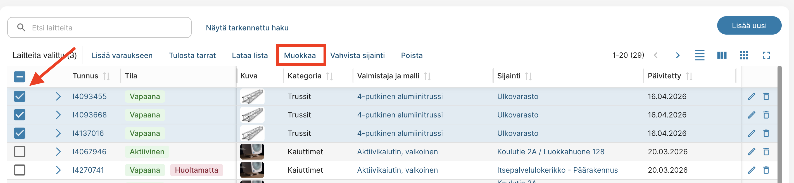Open the Muokkaa action

pyautogui.click(x=300, y=55)
